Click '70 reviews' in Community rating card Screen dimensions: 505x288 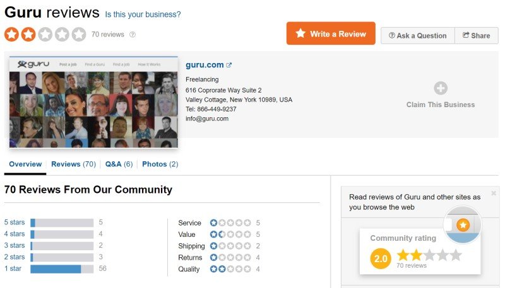point(412,265)
